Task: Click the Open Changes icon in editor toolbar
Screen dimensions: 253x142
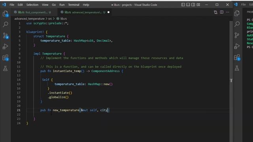Action: 215,12
